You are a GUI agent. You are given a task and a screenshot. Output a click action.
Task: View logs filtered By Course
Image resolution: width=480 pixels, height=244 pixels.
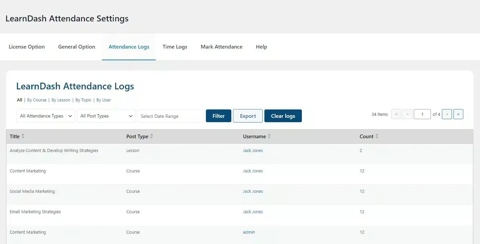pyautogui.click(x=37, y=100)
